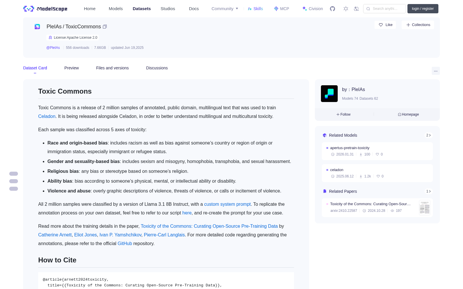Go to Home in navigation
This screenshot has height=289, width=463.
(x=90, y=9)
